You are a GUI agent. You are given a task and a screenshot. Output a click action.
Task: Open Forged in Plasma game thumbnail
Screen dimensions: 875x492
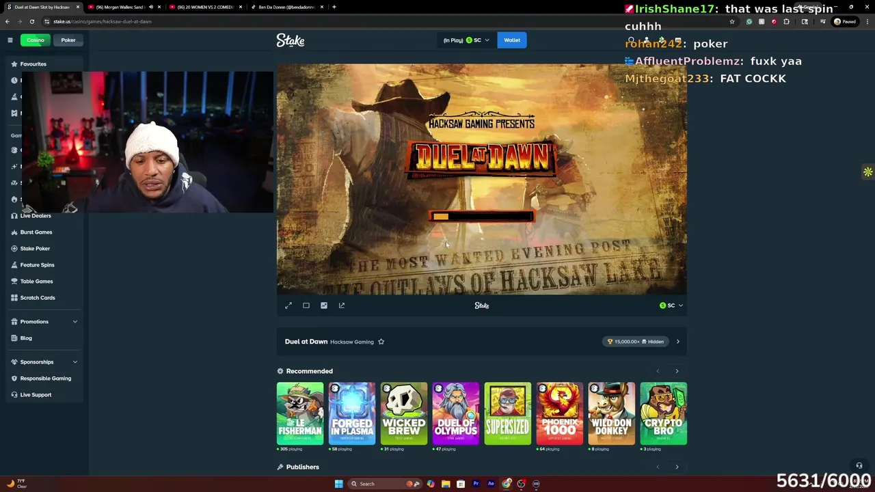click(x=352, y=413)
